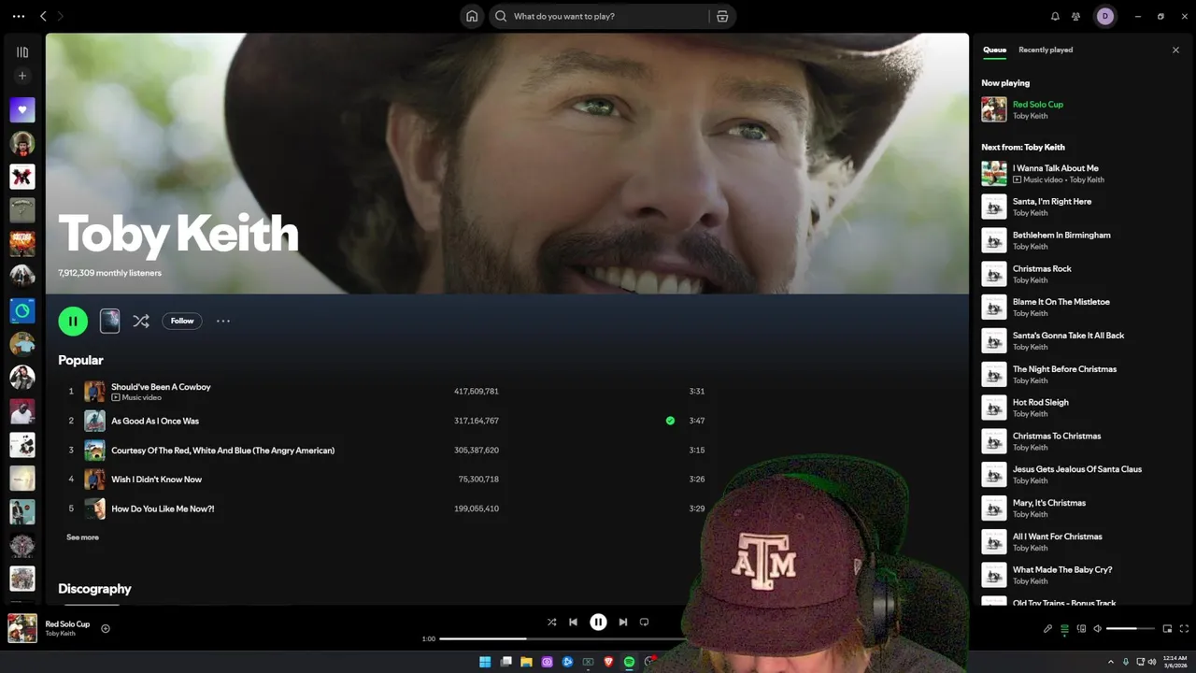Enter full screen mode
1196x673 pixels.
[x=1184, y=629]
